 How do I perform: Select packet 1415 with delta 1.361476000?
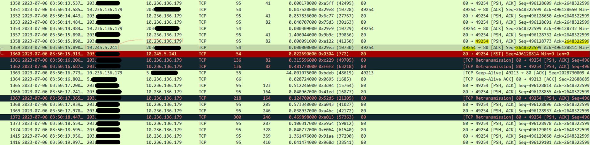click(295, 136)
